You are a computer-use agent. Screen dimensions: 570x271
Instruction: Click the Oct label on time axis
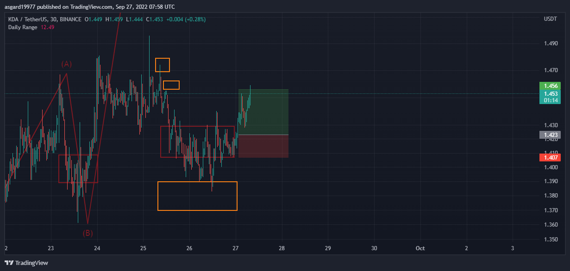[420, 248]
